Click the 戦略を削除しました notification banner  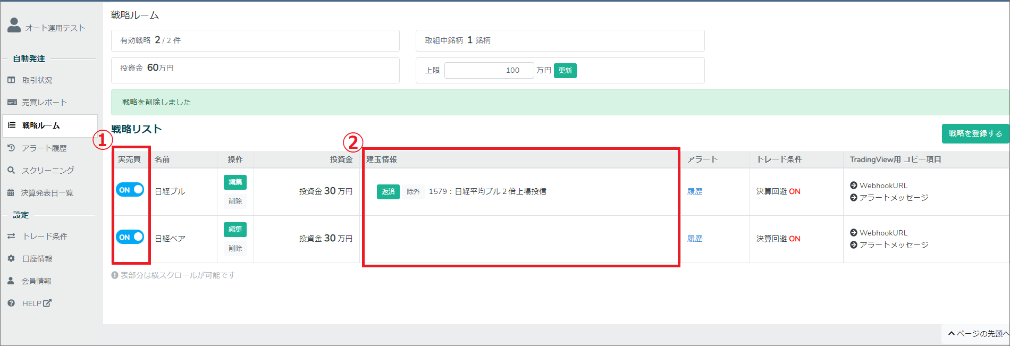tap(560, 102)
